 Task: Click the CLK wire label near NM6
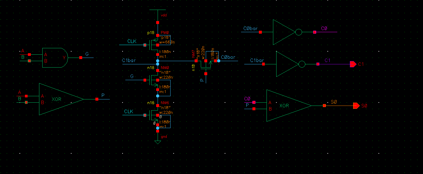tap(129, 112)
